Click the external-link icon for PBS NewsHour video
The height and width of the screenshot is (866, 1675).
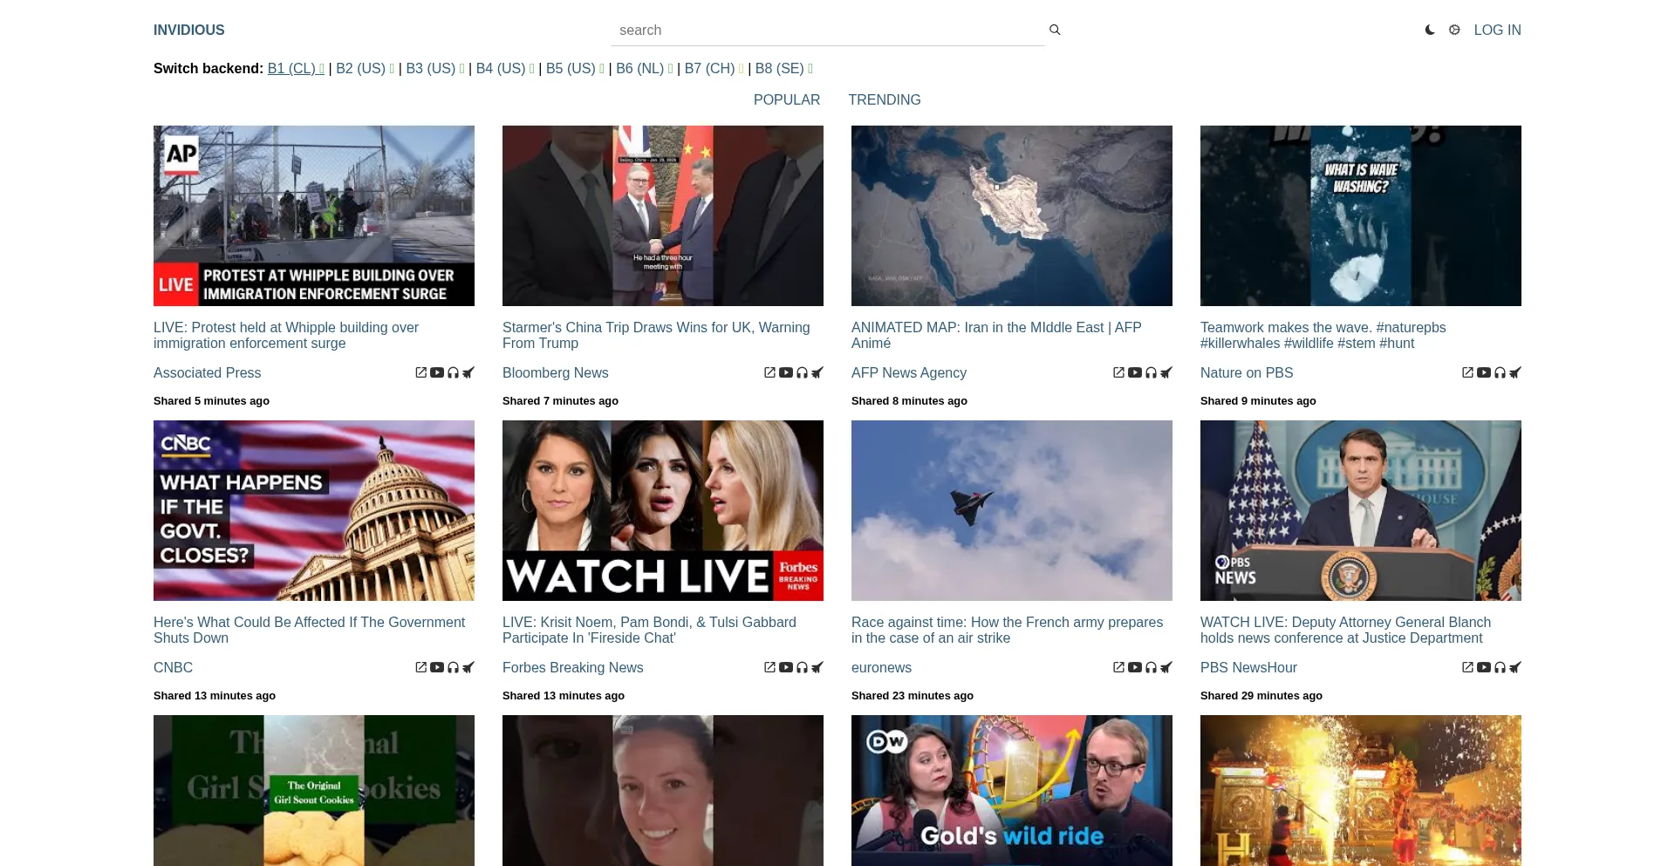point(1468,667)
